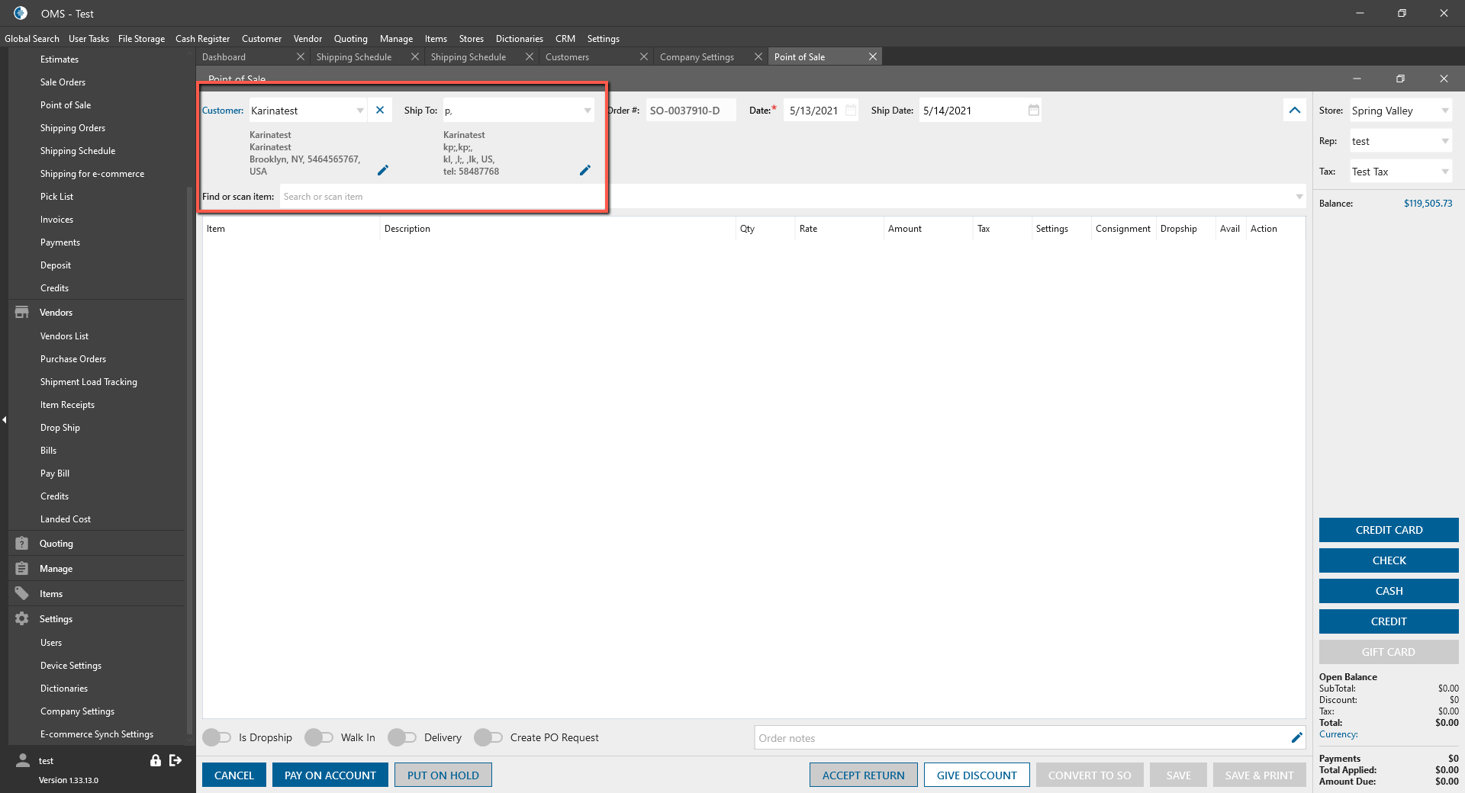The width and height of the screenshot is (1465, 793).
Task: Edit Ship To address with the pencil icon
Action: tap(585, 170)
